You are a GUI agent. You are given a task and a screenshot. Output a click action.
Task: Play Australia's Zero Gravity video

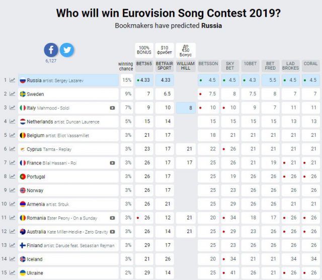112,232
